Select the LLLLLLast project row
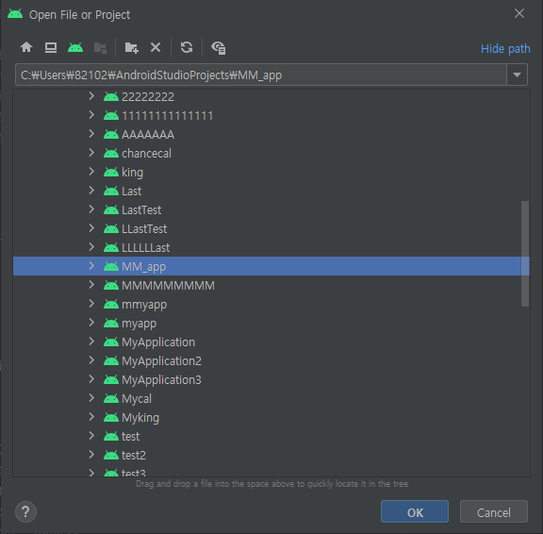 coord(271,247)
